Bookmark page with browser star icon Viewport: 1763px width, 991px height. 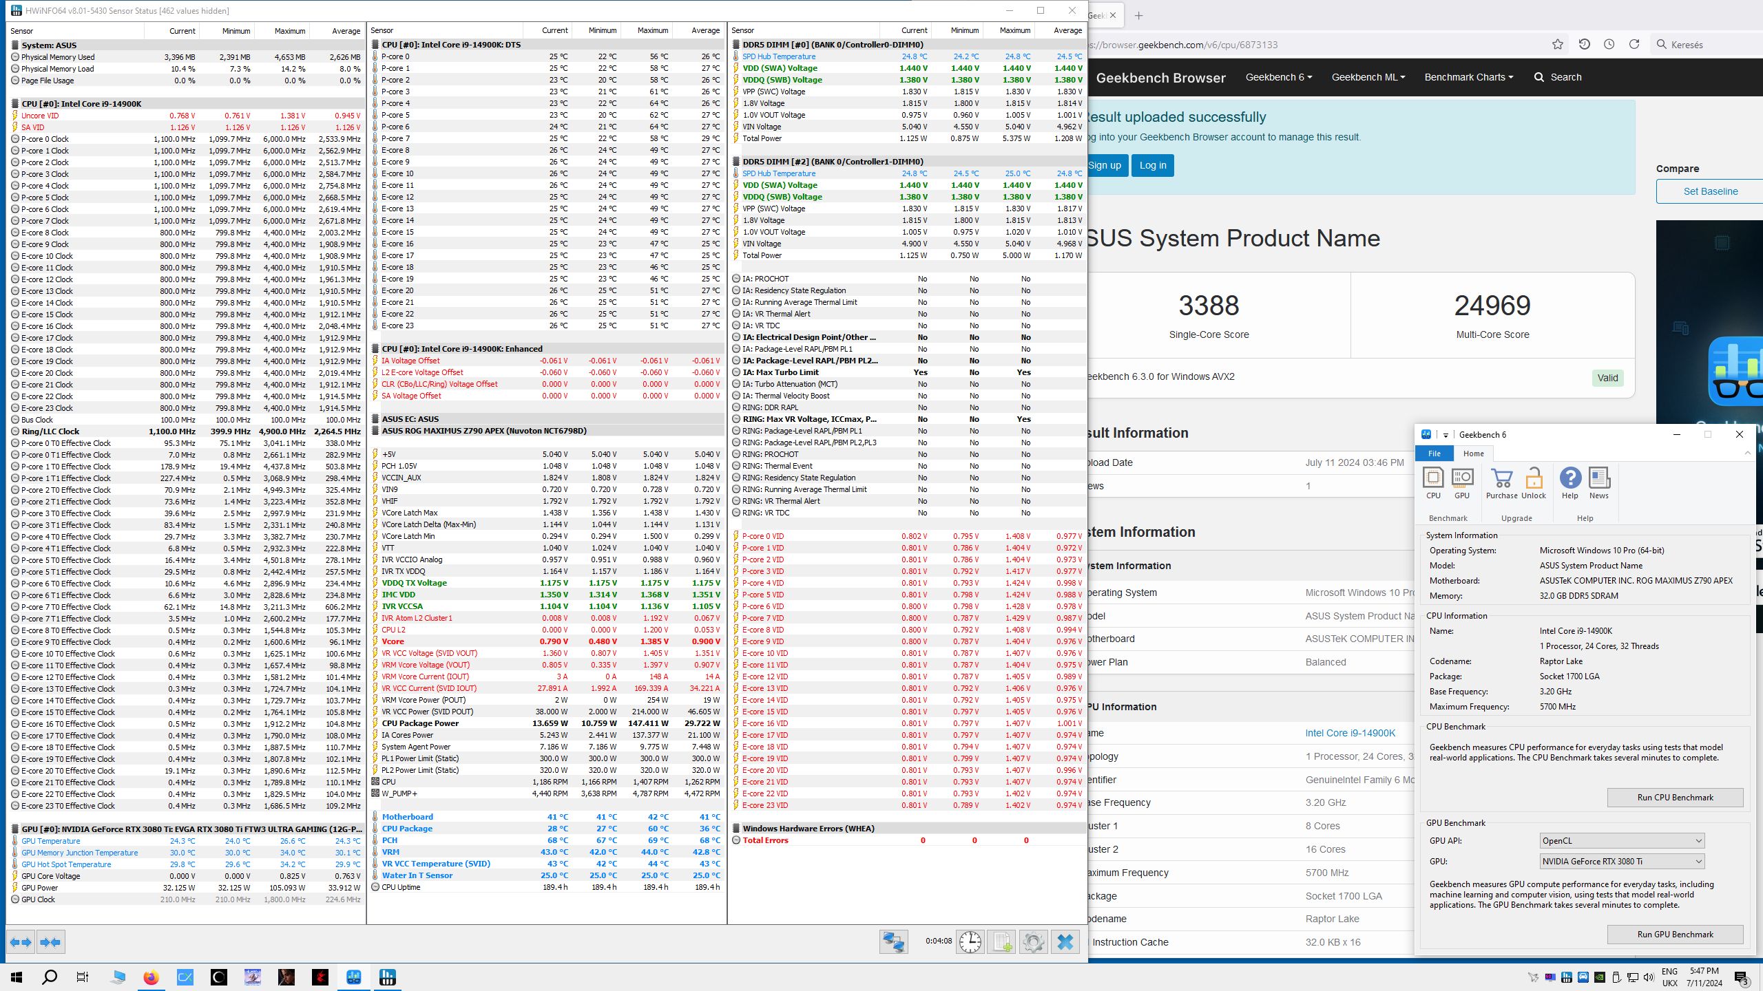pos(1558,44)
